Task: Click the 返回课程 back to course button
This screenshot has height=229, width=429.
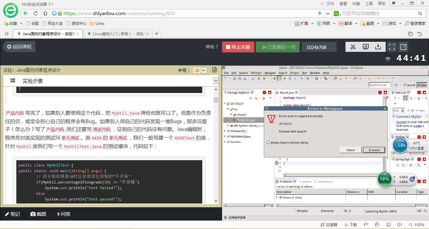Action: click(x=19, y=47)
